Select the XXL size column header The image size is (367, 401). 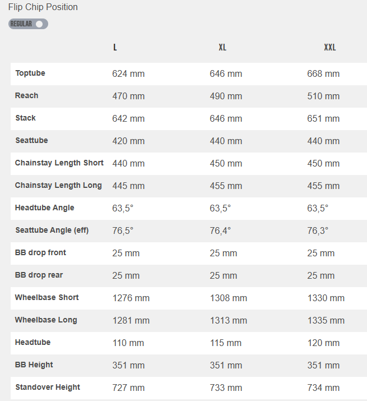coord(329,48)
